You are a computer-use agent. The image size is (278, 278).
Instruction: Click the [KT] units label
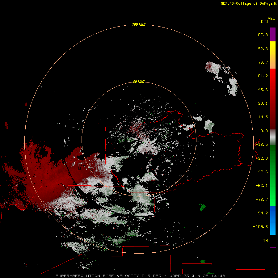pos(264,21)
